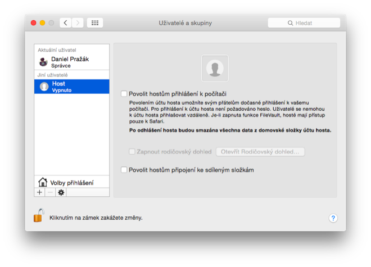Open Volby přihlášení login options

[72, 182]
